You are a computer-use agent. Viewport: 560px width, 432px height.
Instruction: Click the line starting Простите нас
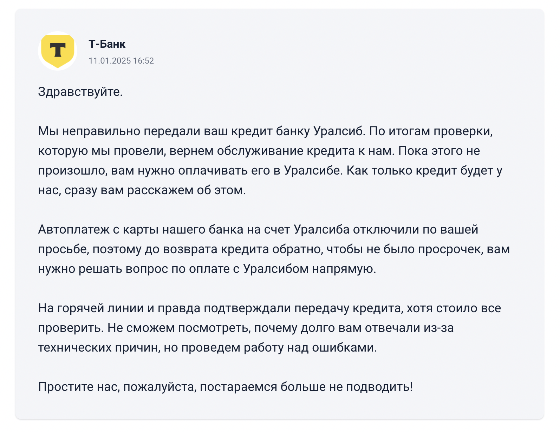pyautogui.click(x=225, y=387)
